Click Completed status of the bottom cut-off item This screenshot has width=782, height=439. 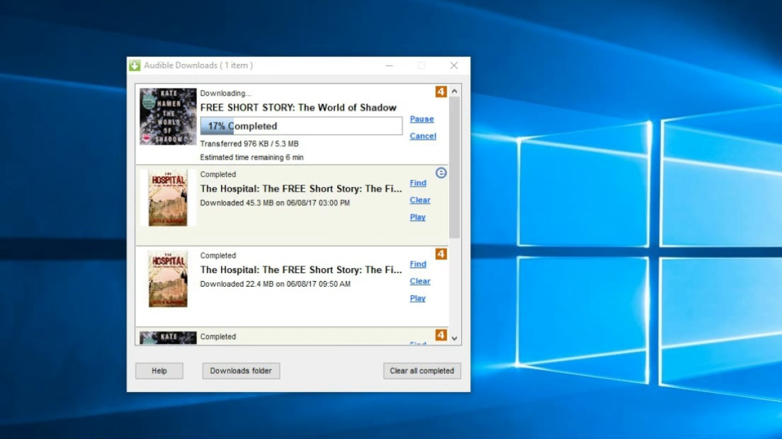pyautogui.click(x=218, y=337)
